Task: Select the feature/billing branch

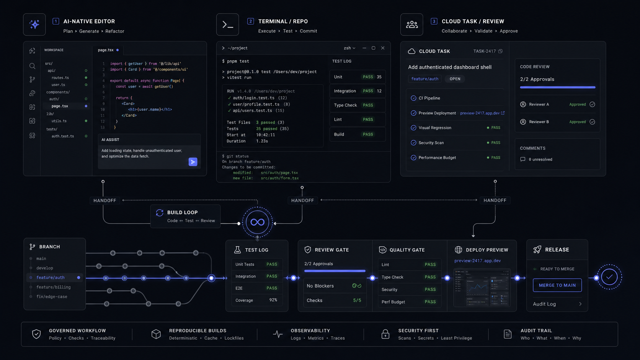Action: (53, 287)
